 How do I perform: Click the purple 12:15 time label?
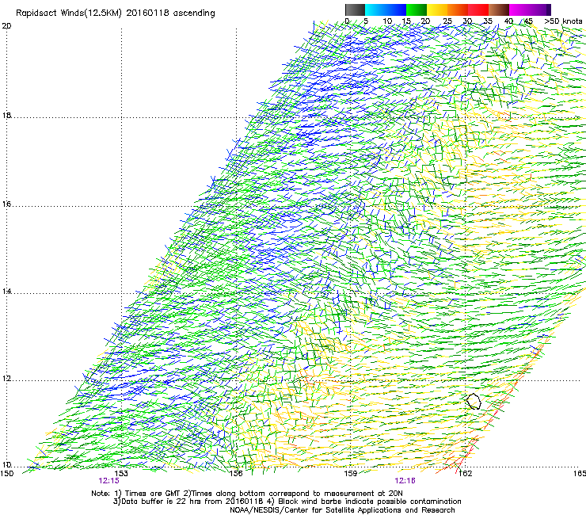tap(108, 481)
